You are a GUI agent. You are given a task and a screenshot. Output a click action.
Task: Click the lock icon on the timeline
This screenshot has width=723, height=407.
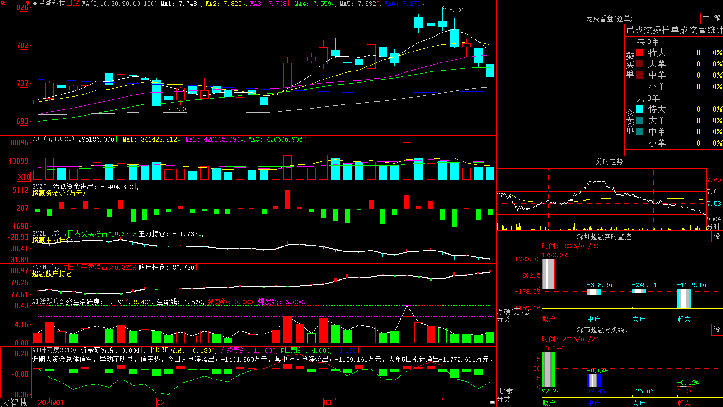(493, 401)
